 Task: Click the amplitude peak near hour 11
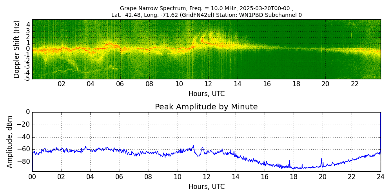tap(193, 146)
